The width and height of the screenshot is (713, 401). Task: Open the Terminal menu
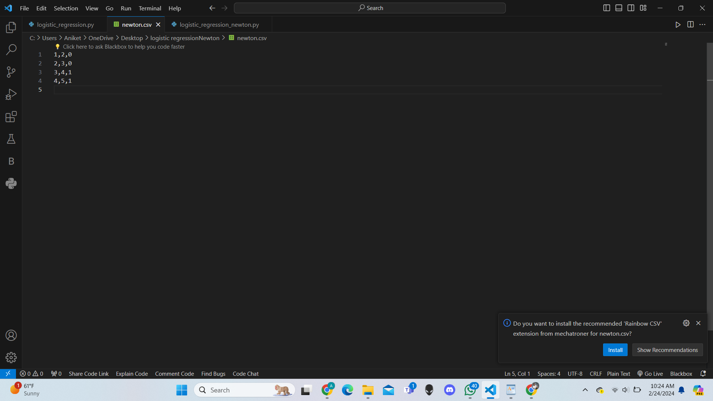tap(150, 8)
